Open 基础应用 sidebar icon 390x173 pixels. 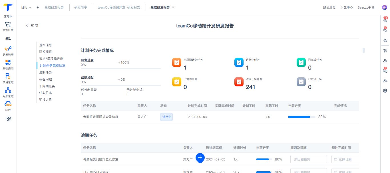click(x=8, y=65)
